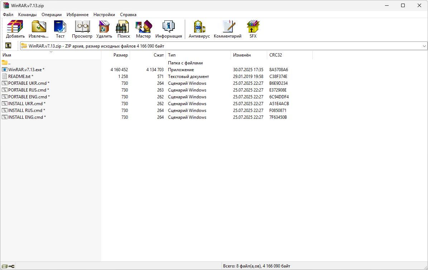Select the PORTABLE UKR.cmd file icon

click(5, 83)
